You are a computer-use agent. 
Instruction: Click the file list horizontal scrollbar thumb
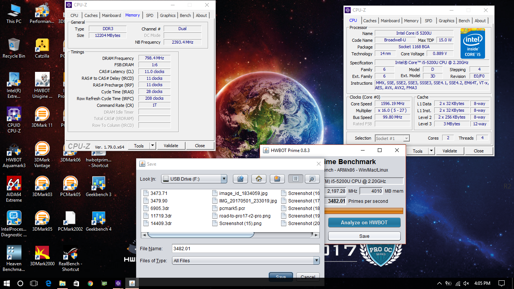[x=201, y=235]
